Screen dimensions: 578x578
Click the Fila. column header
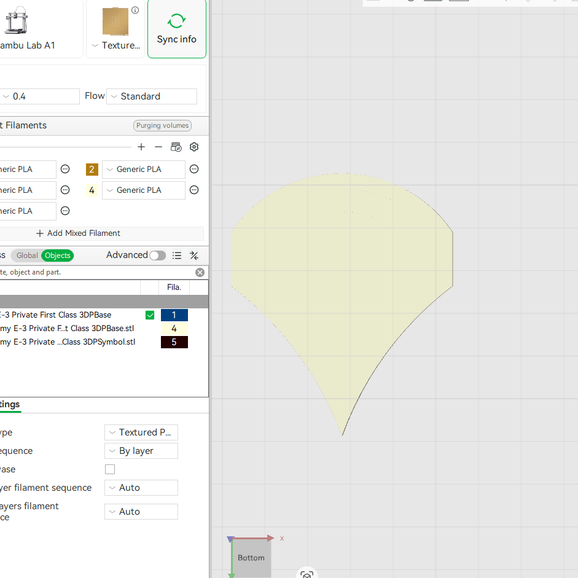pos(174,287)
